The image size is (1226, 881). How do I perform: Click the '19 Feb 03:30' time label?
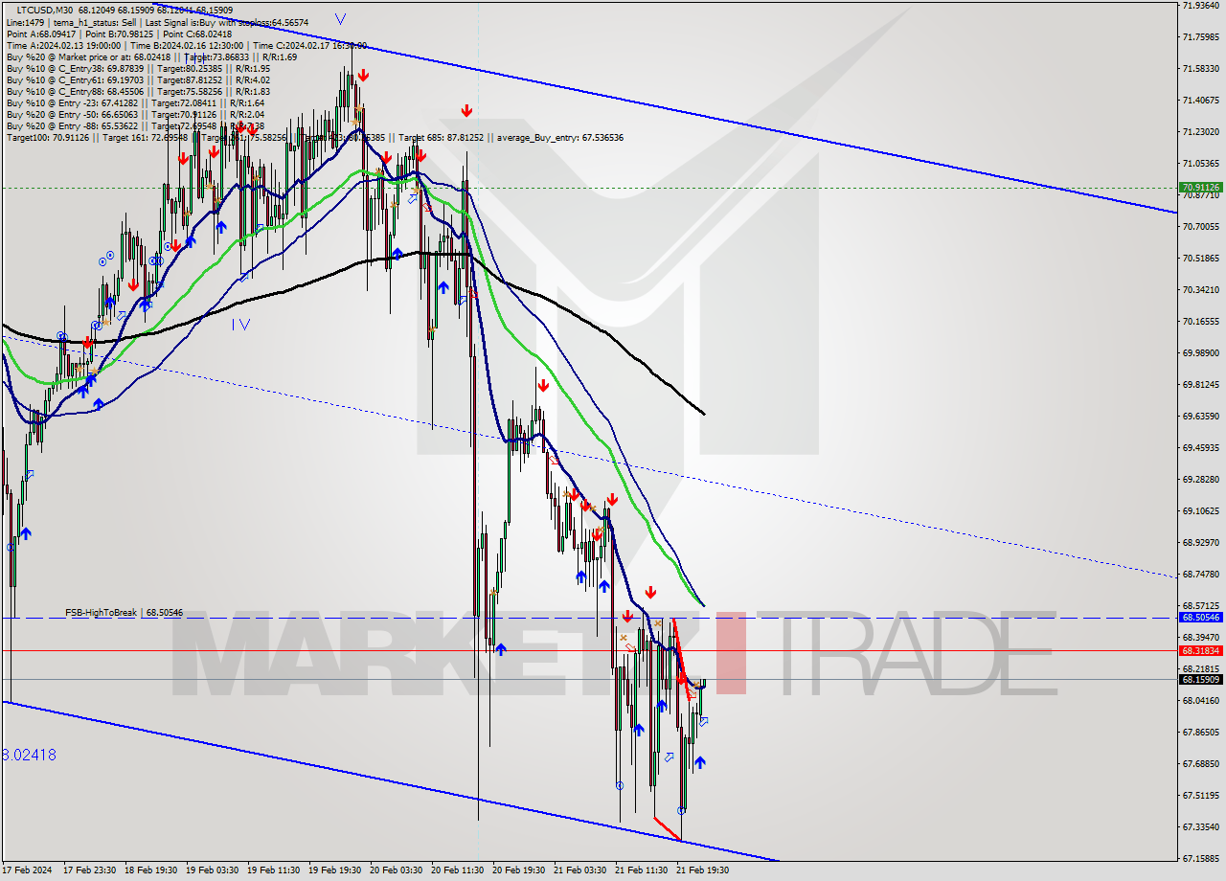213,870
